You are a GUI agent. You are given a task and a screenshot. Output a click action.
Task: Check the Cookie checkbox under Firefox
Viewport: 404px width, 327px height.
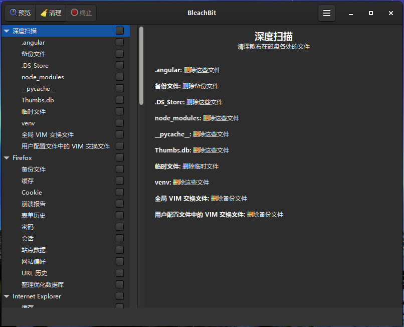pyautogui.click(x=120, y=192)
